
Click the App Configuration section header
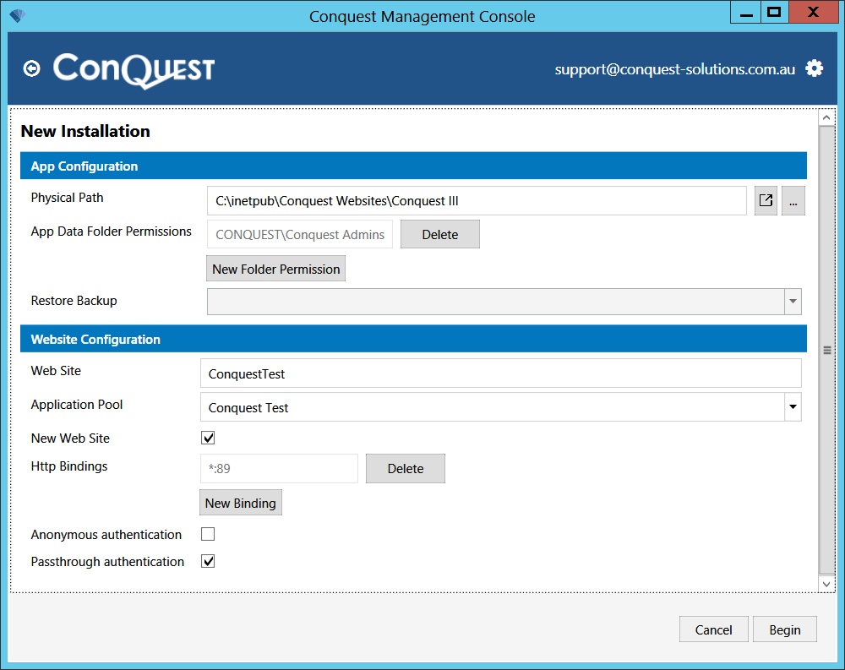point(413,166)
